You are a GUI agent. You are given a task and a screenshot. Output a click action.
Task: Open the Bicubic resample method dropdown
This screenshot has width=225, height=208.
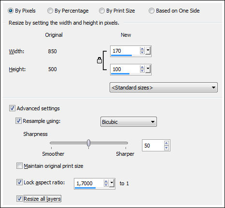pyautogui.click(x=128, y=122)
